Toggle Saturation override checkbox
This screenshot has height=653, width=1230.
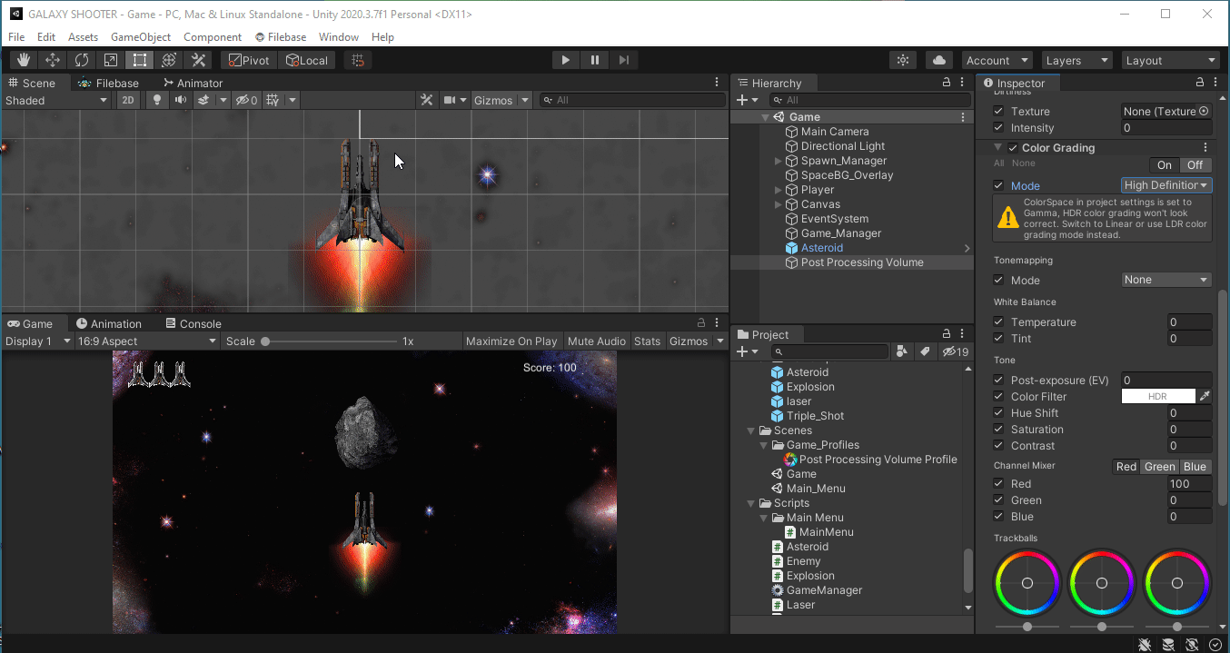(x=999, y=429)
